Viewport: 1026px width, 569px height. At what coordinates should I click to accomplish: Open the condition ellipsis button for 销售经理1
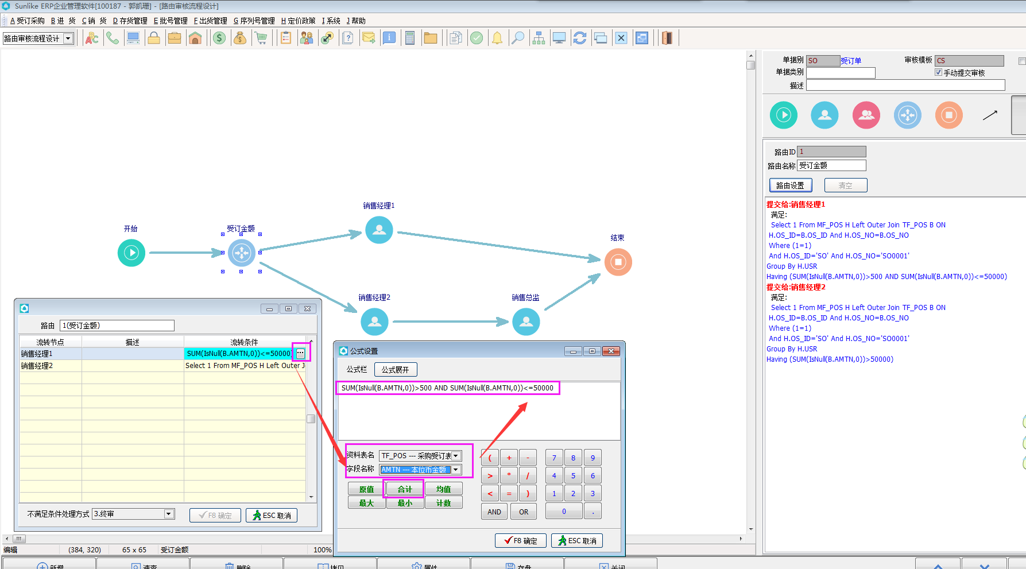300,353
